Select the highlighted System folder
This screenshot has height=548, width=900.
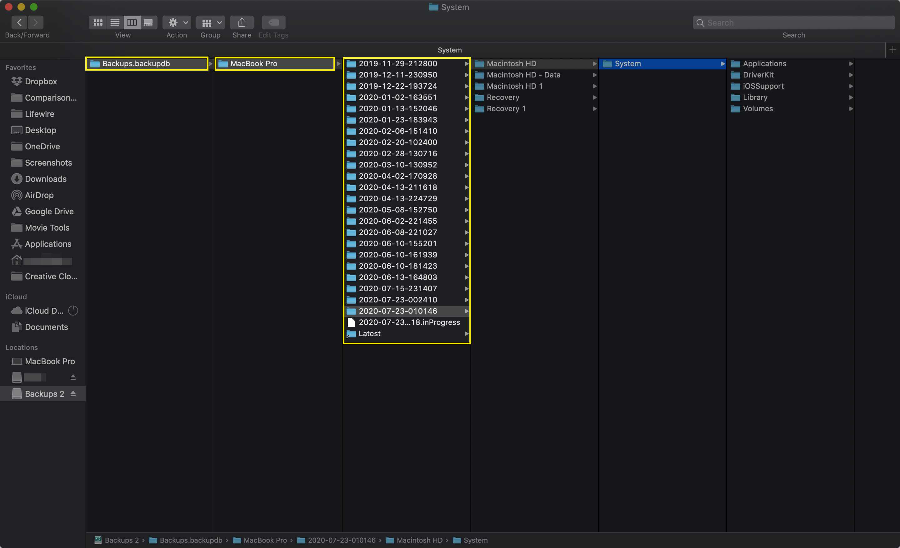tap(662, 63)
